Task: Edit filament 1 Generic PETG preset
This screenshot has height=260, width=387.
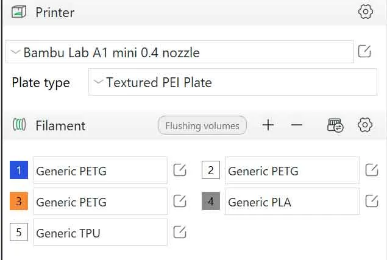Action: tap(180, 170)
